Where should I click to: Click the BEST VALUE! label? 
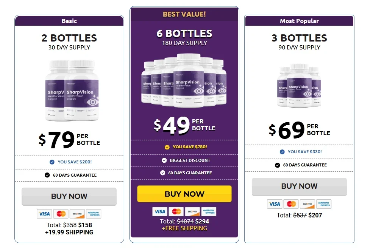(x=184, y=14)
